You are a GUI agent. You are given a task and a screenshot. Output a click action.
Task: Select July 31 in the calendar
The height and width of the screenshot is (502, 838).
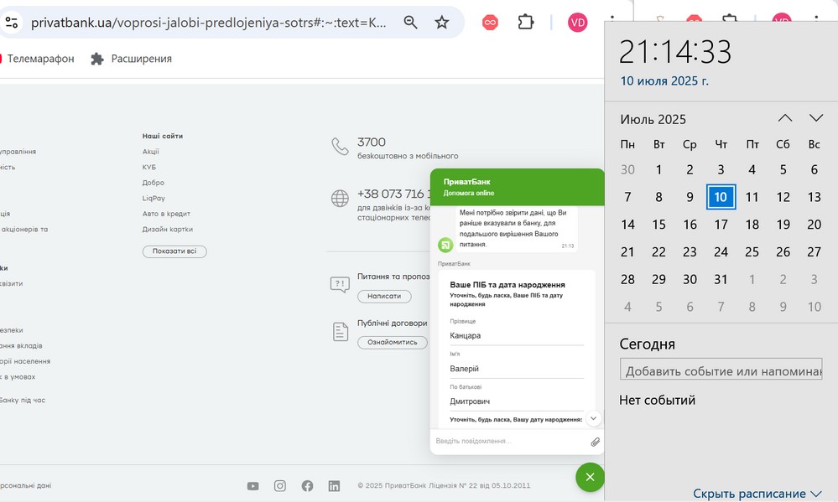click(x=721, y=279)
